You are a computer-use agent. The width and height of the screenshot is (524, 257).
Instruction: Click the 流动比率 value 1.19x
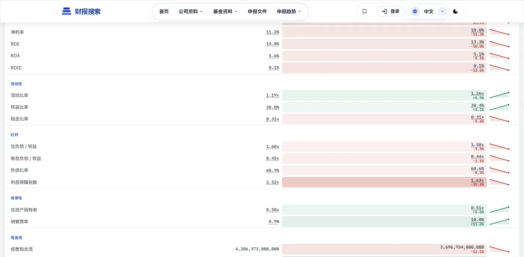[x=272, y=95]
